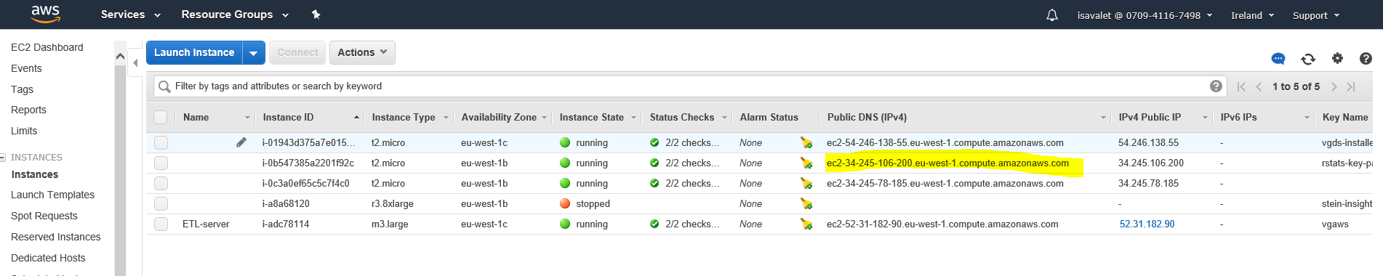This screenshot has width=1383, height=276.
Task: Open the feedback chat bubble icon
Action: tap(1278, 59)
